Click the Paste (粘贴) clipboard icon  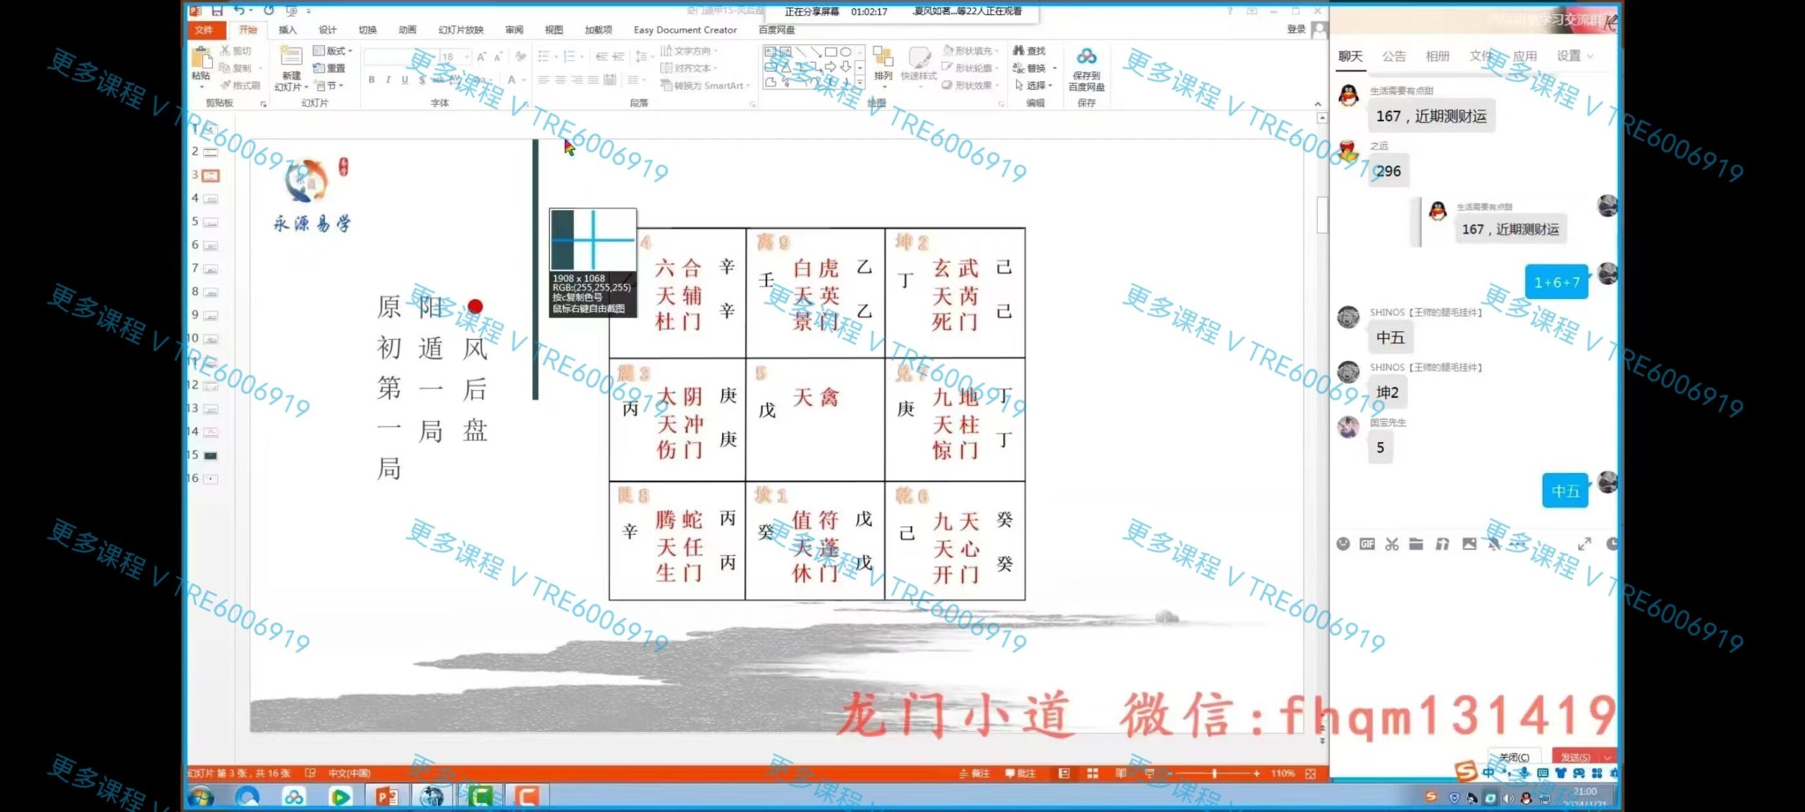(201, 58)
